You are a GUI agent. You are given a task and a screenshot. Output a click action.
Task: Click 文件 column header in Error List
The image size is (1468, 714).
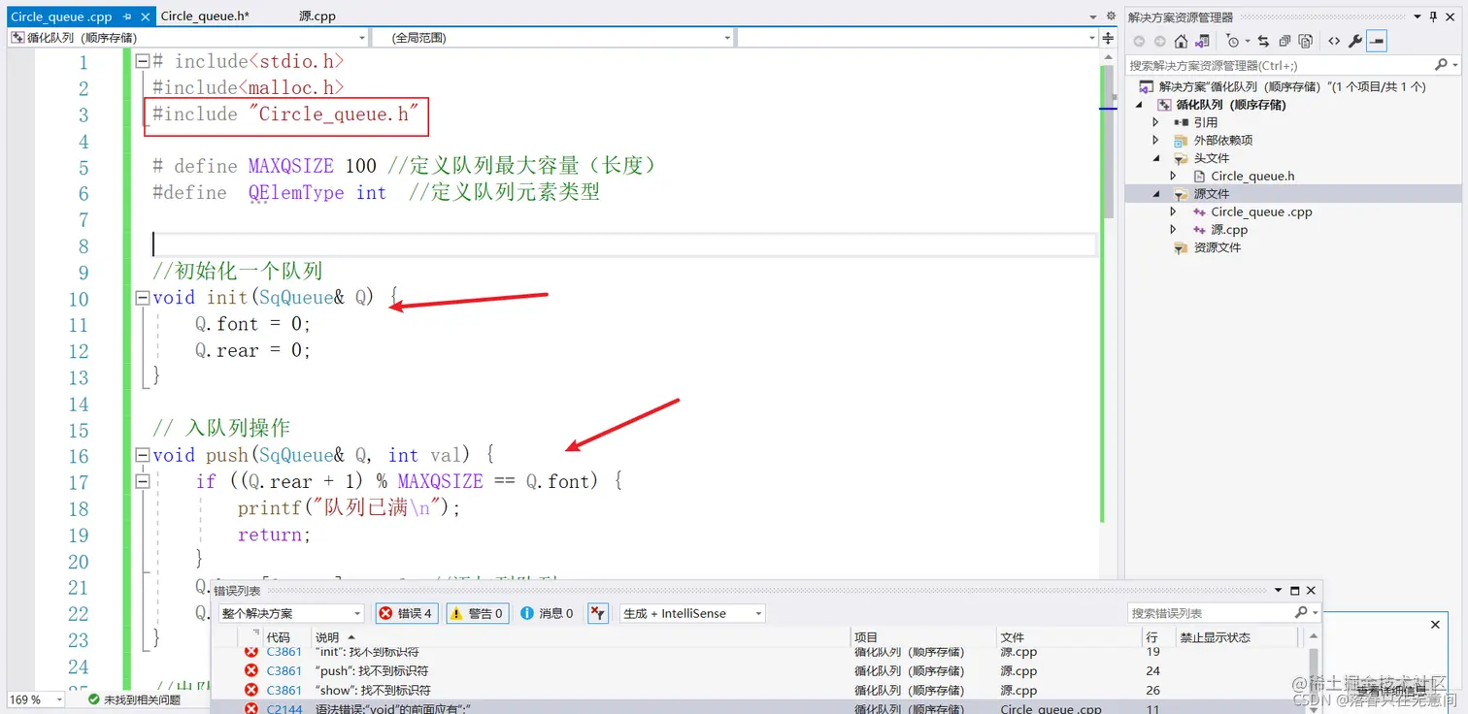1013,637
